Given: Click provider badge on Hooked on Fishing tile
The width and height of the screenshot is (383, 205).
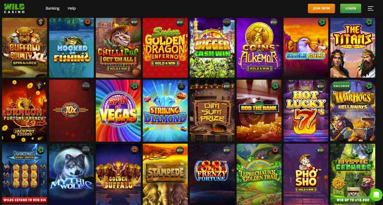Looking at the screenshot, I should click(x=88, y=22).
